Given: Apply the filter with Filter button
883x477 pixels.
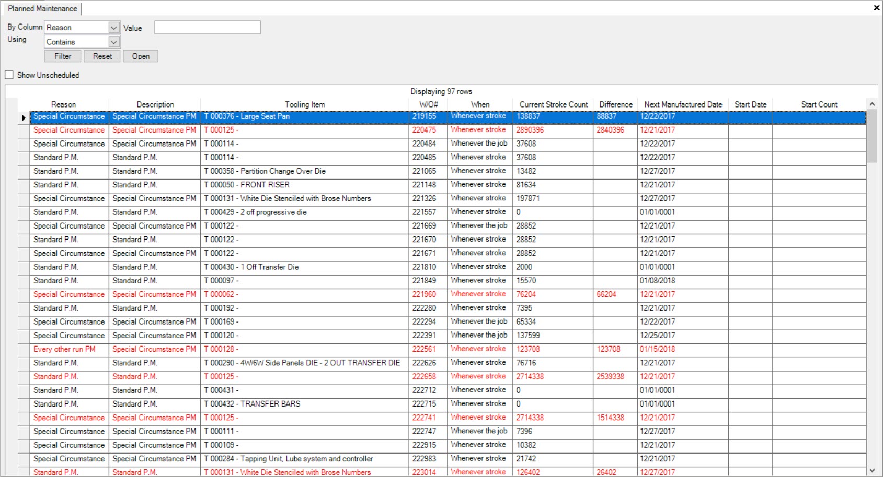Looking at the screenshot, I should coord(63,56).
